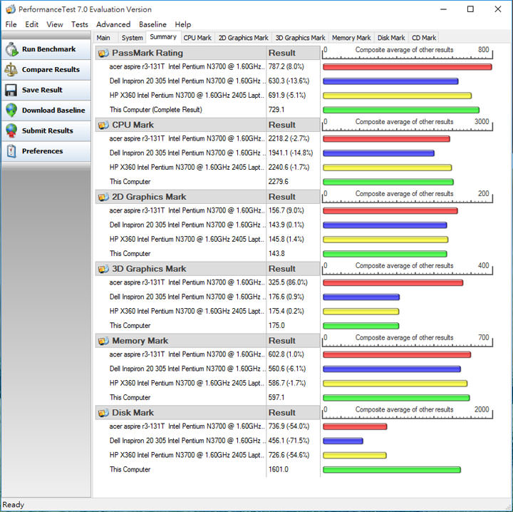Click the Run Benchmark stopwatch icon
This screenshot has width=513, height=512.
(x=11, y=49)
